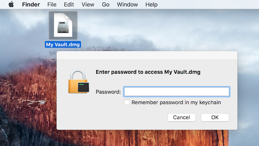The height and width of the screenshot is (146, 259).
Task: Select the My Vault.dmg disk image icon
Action: coord(63,25)
